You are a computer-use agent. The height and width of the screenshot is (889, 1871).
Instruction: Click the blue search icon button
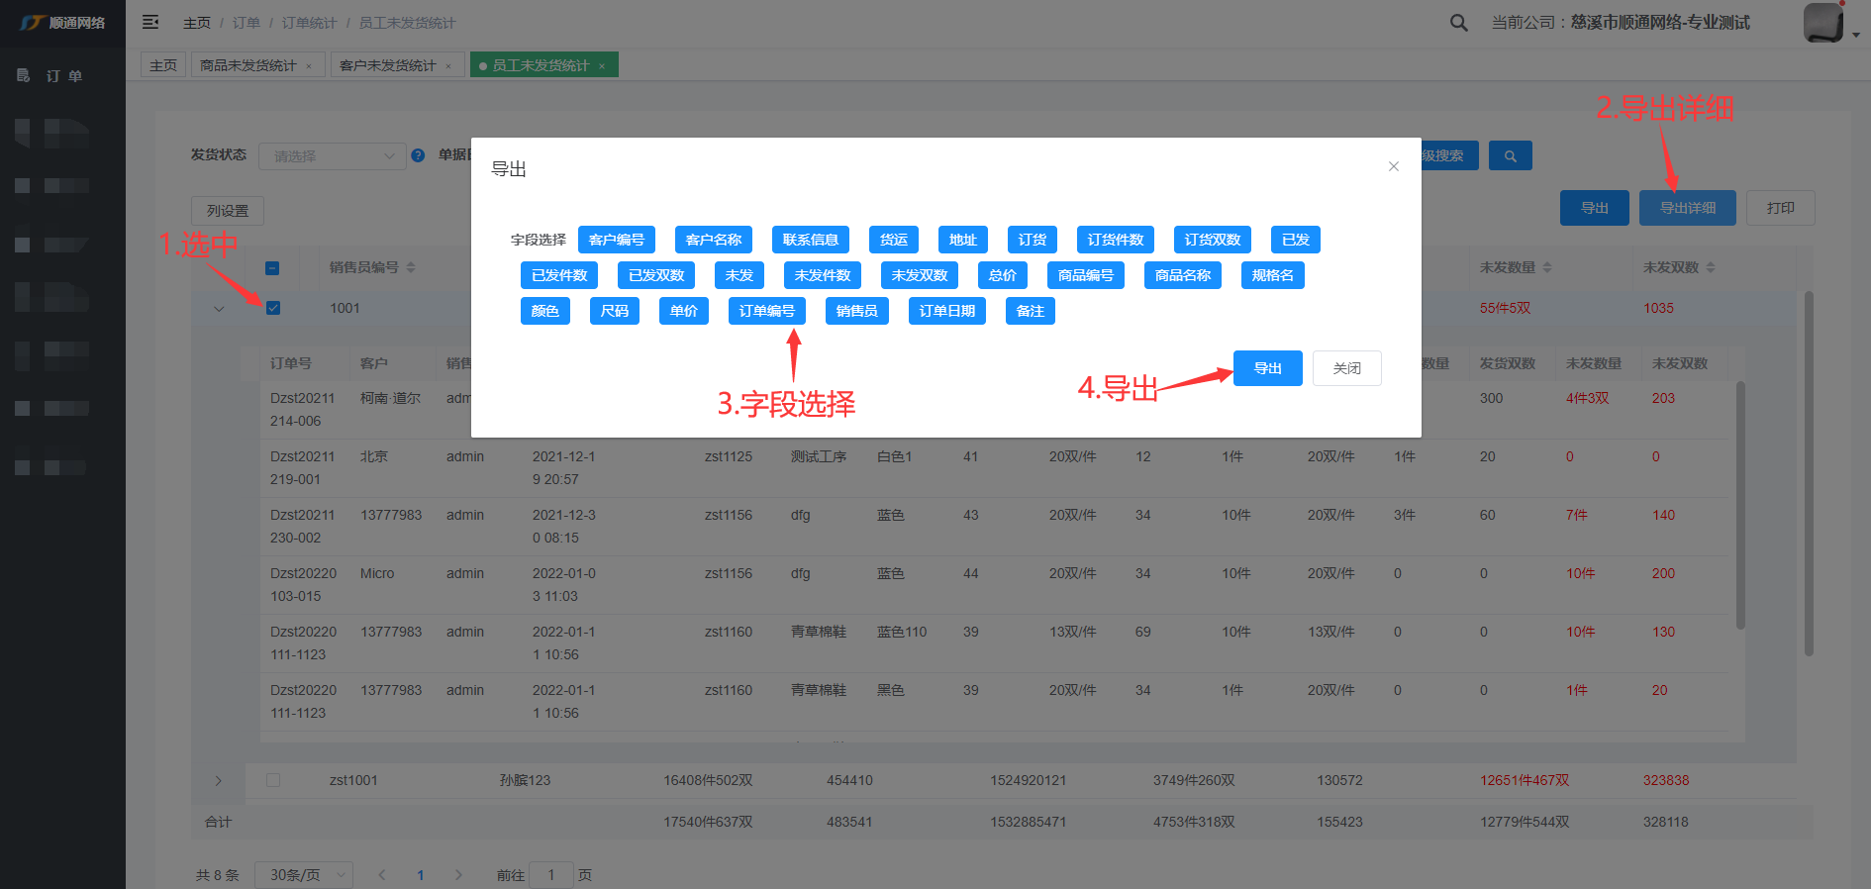tap(1510, 156)
